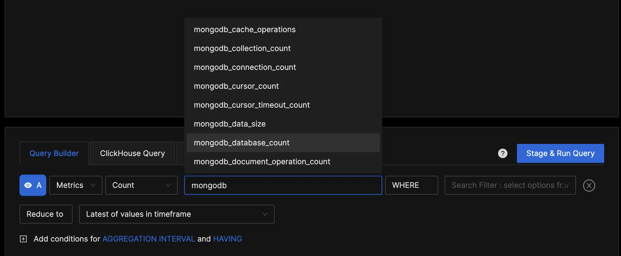
Task: Select mongodb_collection_count from the suggestions
Action: click(x=283, y=48)
